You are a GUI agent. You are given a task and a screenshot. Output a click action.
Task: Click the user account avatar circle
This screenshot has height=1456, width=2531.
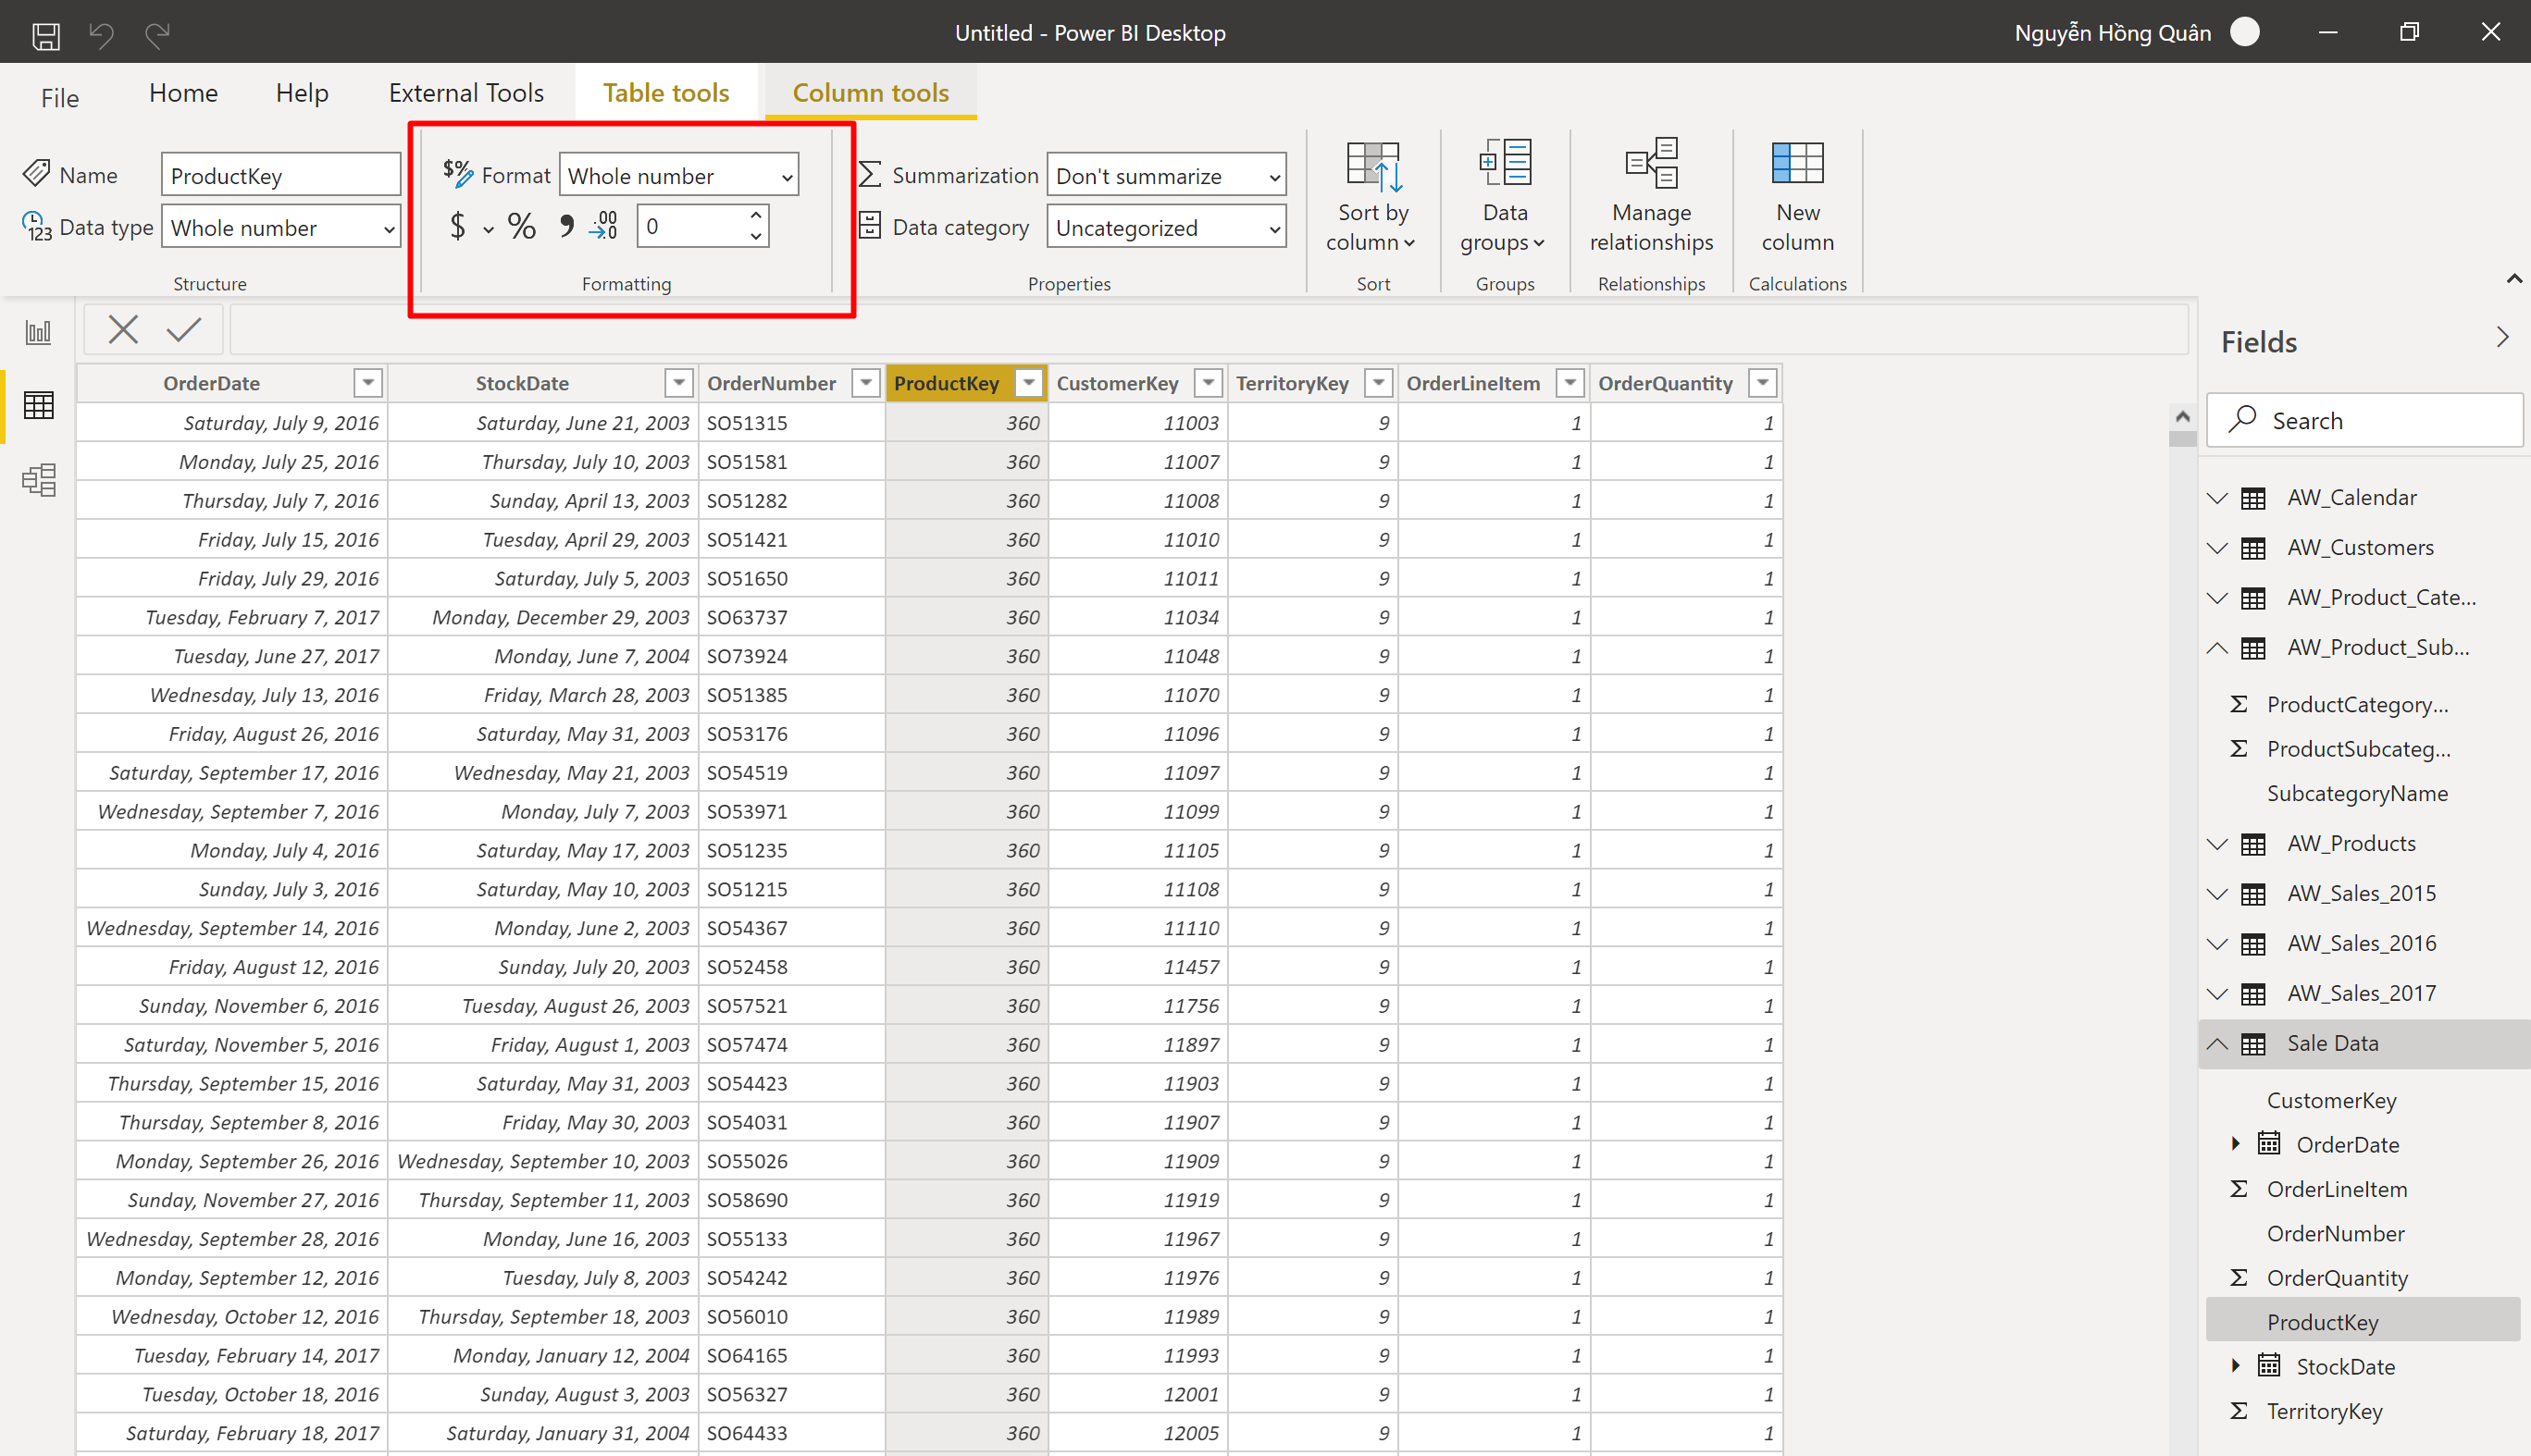coord(2244,33)
